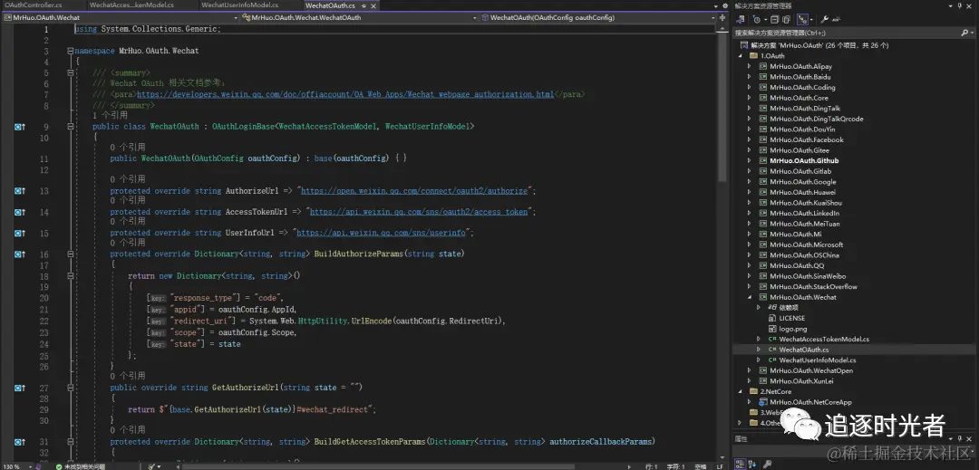979x470 pixels.
Task: Click the logo.png file icon
Action: click(773, 329)
